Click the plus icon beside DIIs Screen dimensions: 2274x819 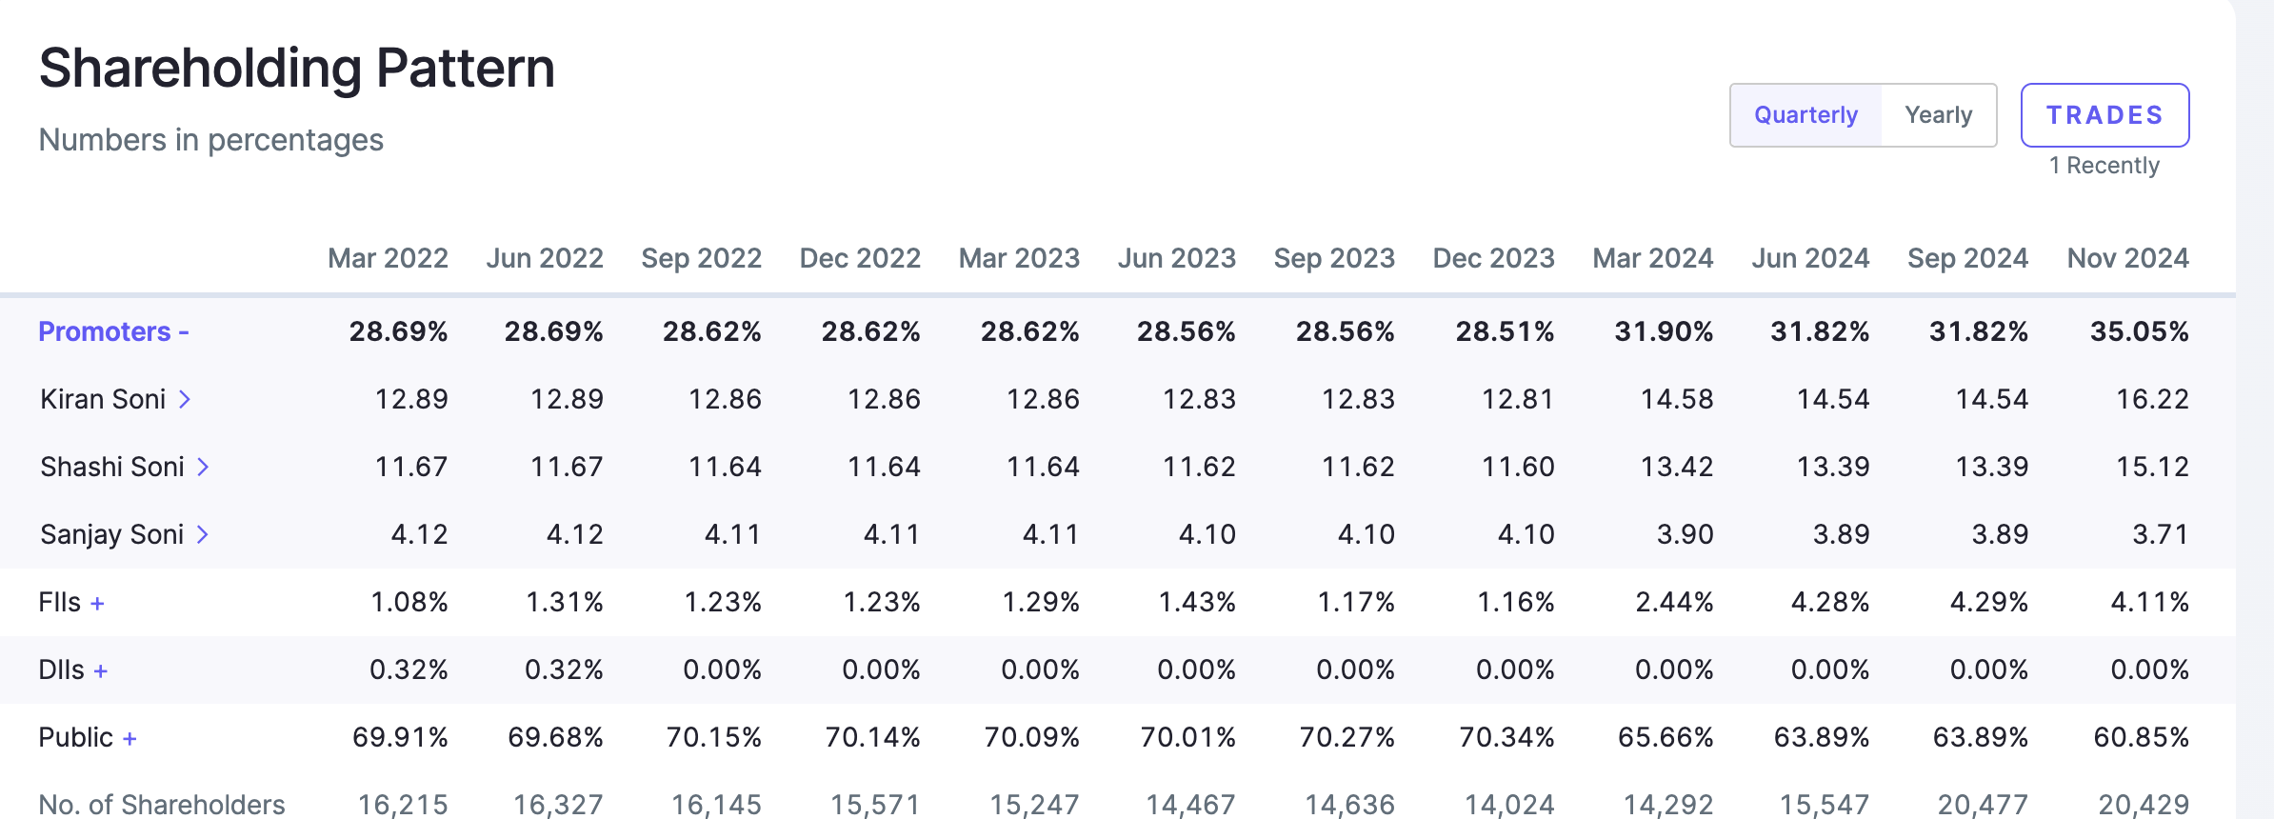coord(101,670)
